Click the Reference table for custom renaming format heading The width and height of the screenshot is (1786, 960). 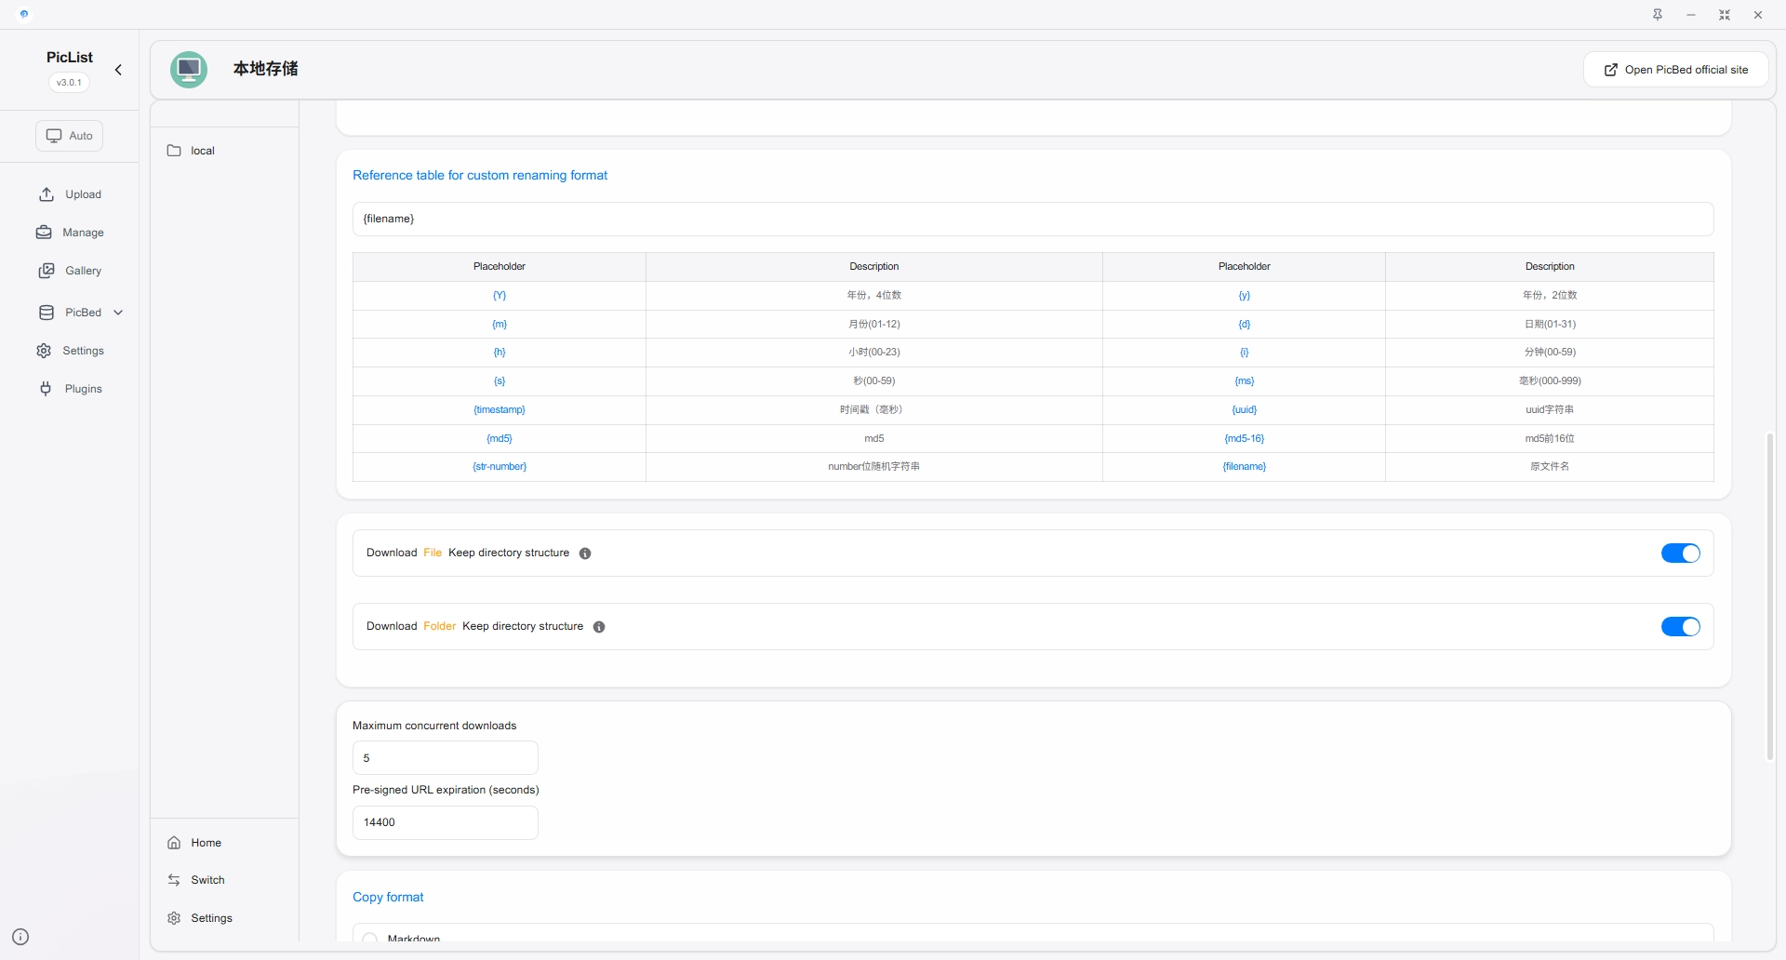coord(480,176)
